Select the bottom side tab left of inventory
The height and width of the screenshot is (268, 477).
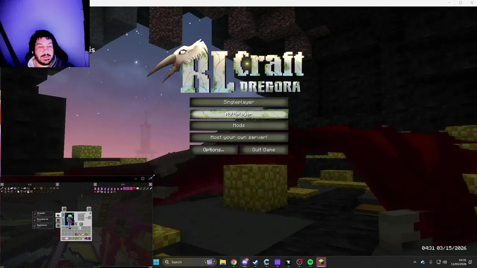click(x=58, y=226)
